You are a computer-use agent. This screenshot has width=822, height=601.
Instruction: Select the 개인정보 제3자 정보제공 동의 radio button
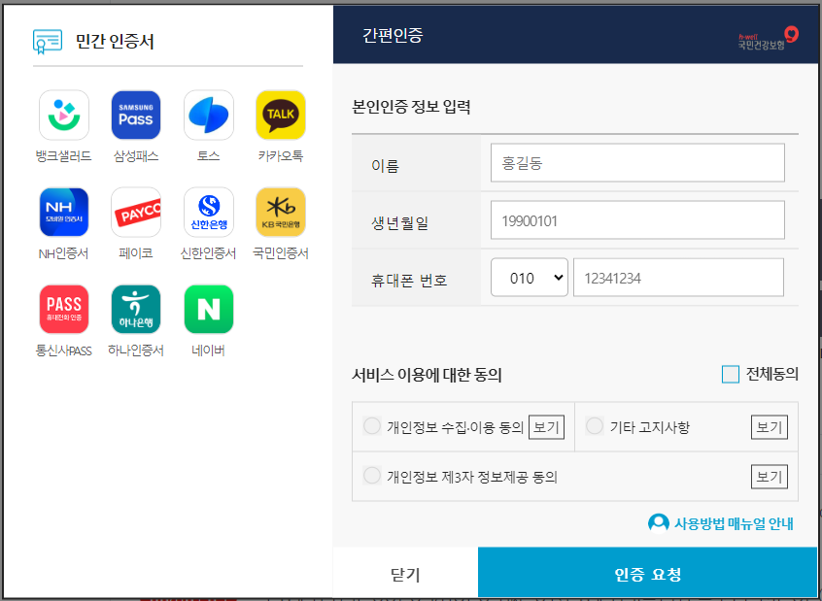(x=372, y=474)
